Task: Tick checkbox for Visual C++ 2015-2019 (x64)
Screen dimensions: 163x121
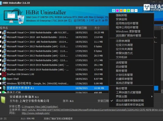Action: (x=1, y=65)
